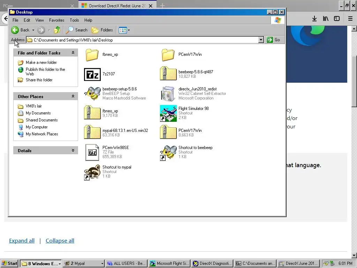
Task: Close the Download DirectX Redist tab
Action: pyautogui.click(x=151, y=6)
